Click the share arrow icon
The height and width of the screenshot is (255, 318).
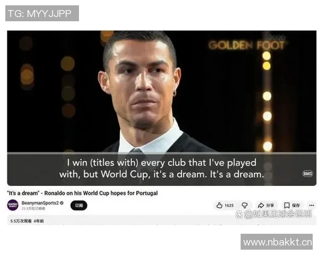261,206
